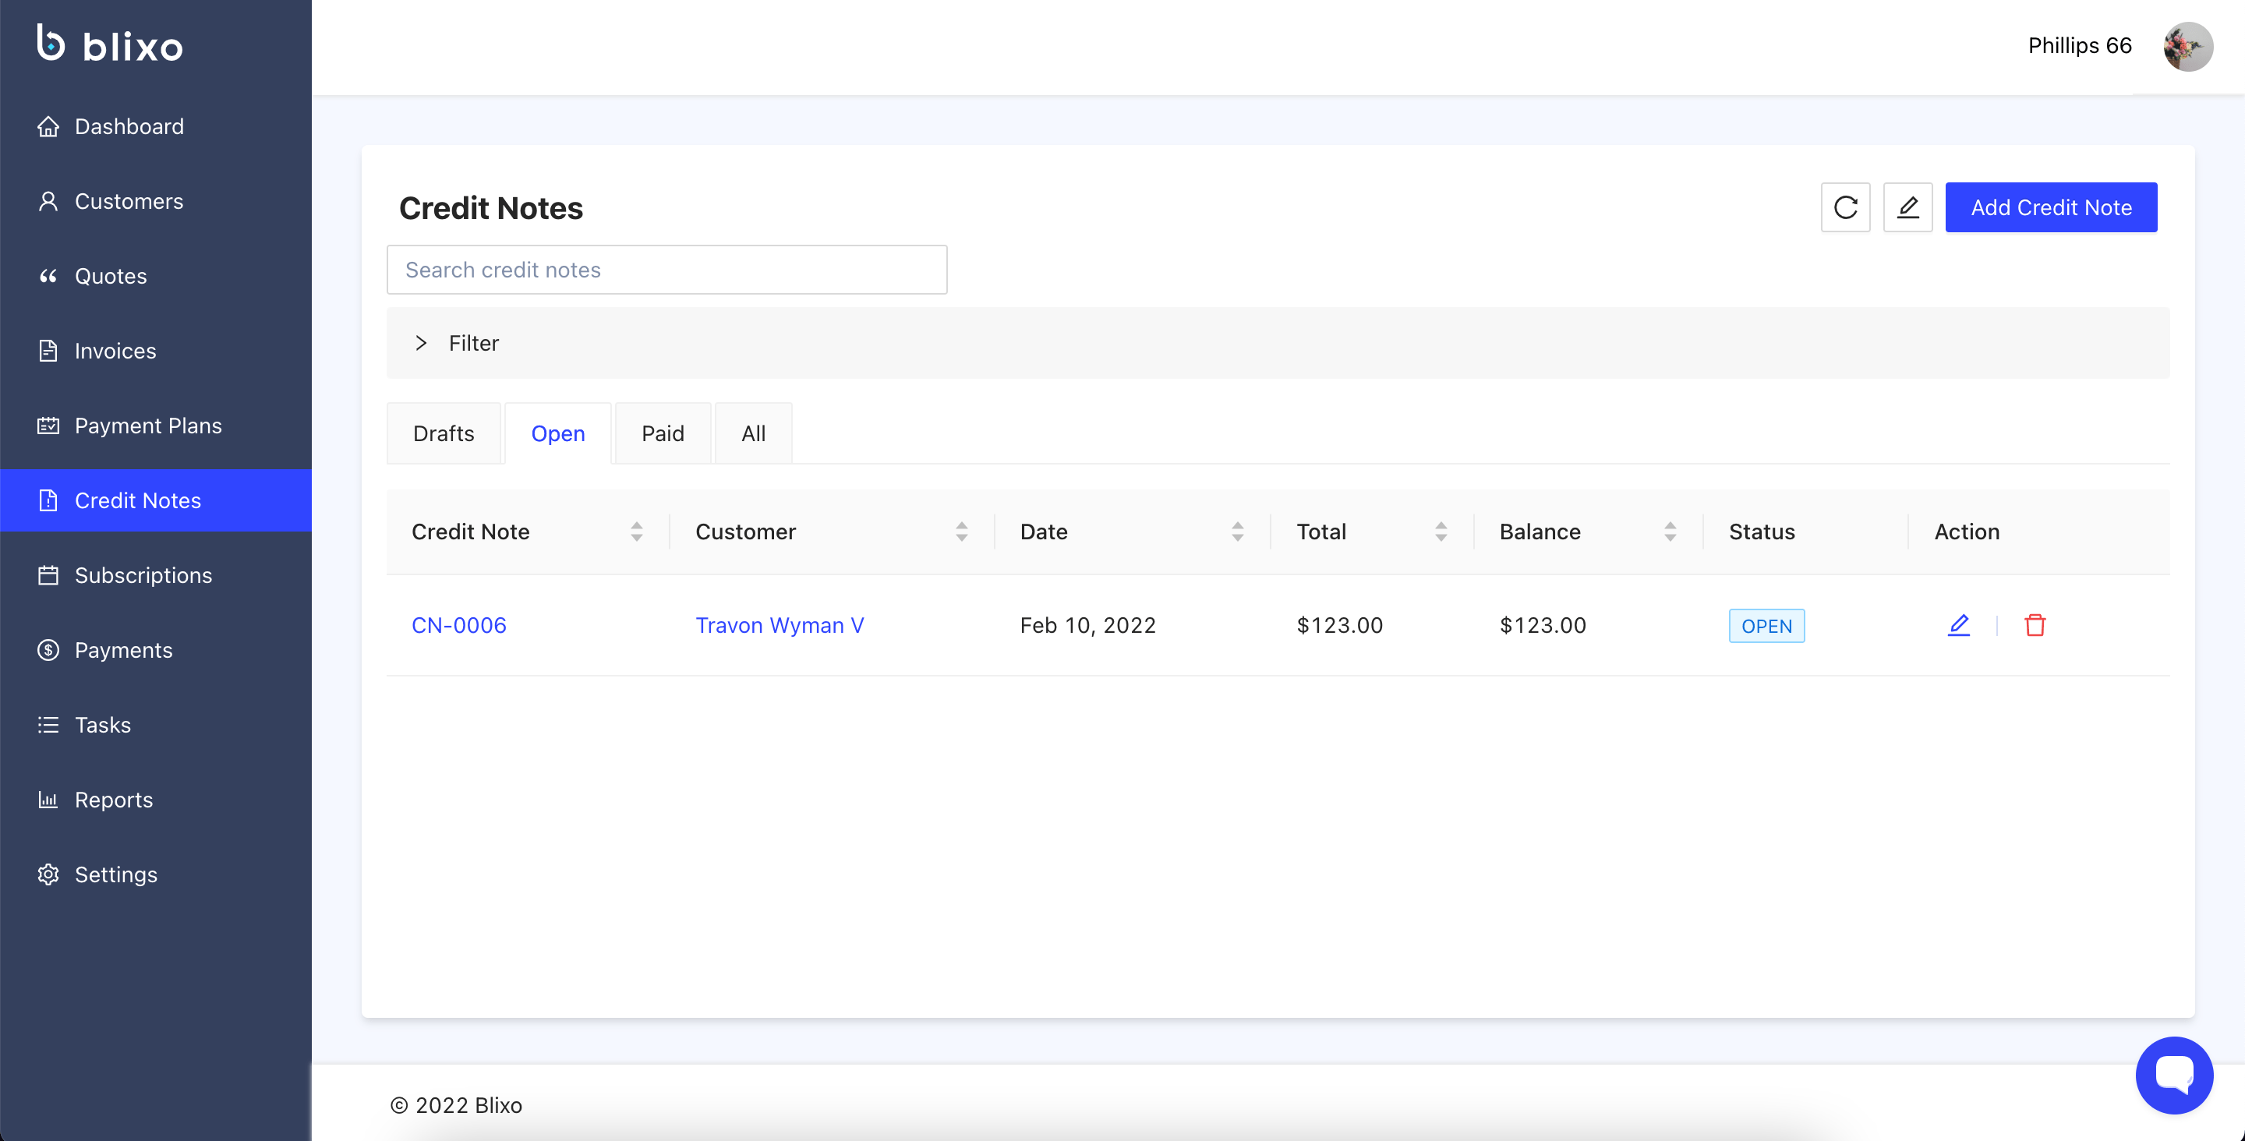This screenshot has width=2245, height=1141.
Task: Click the refresh credit notes icon
Action: coord(1845,207)
